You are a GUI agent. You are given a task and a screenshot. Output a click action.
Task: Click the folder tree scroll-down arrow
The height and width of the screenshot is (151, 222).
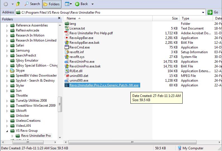coord(60,137)
